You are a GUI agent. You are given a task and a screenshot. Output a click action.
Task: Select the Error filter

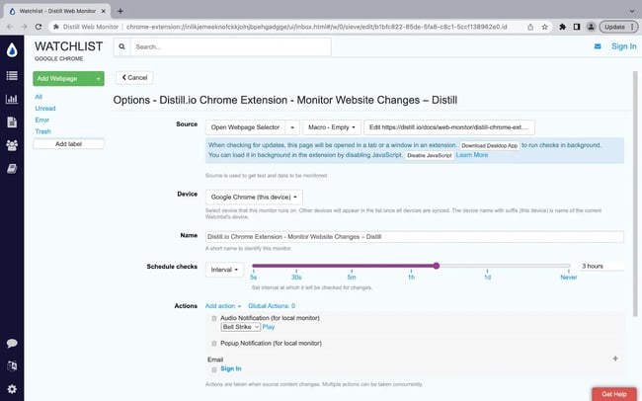point(41,120)
